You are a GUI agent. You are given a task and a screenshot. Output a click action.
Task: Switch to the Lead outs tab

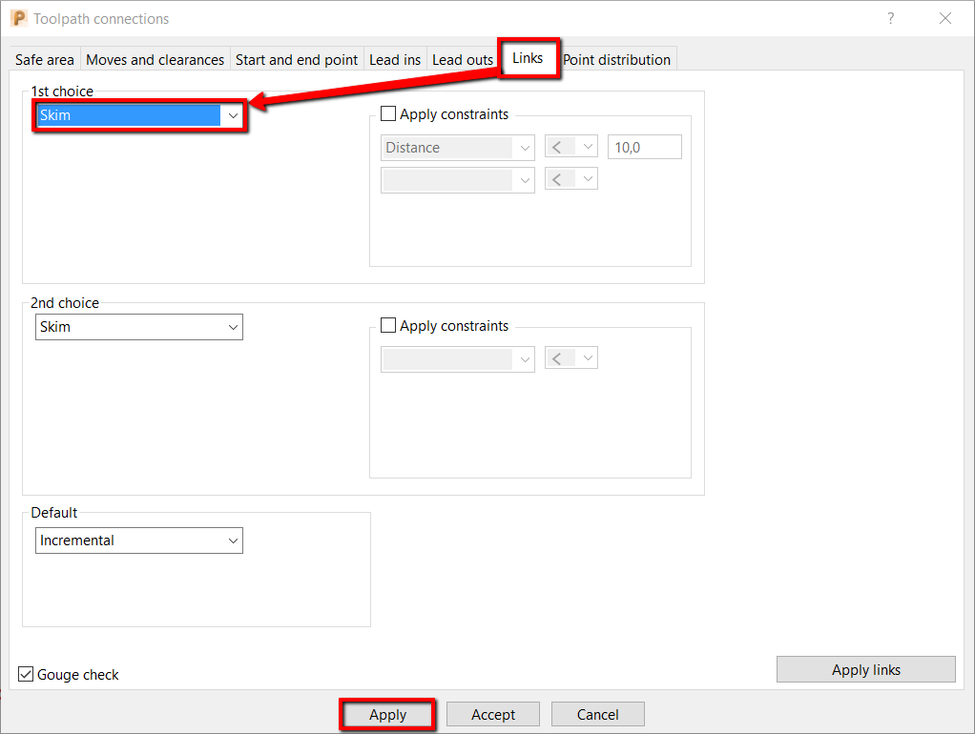click(462, 59)
